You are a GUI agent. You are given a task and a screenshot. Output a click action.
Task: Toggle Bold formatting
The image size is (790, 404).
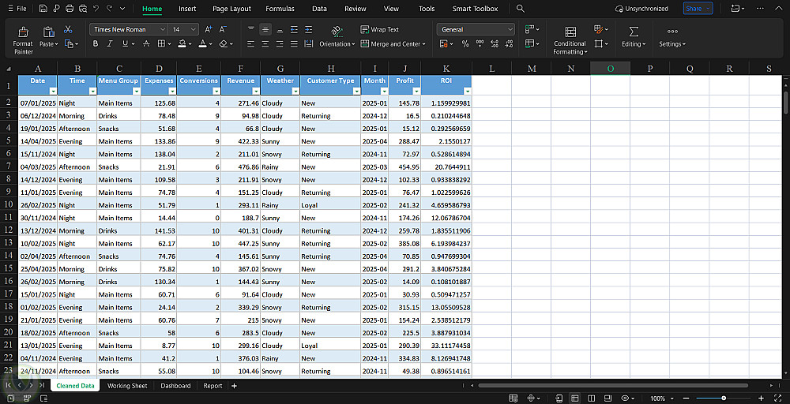point(96,44)
